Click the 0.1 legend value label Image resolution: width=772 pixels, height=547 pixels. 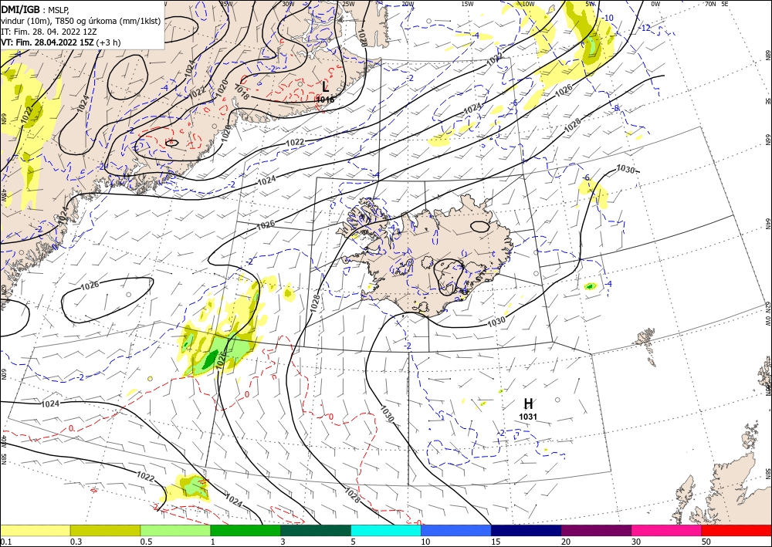[x=5, y=542]
